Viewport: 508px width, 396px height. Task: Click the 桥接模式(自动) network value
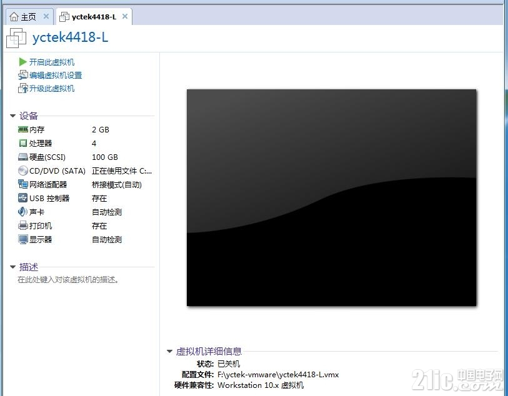click(117, 184)
